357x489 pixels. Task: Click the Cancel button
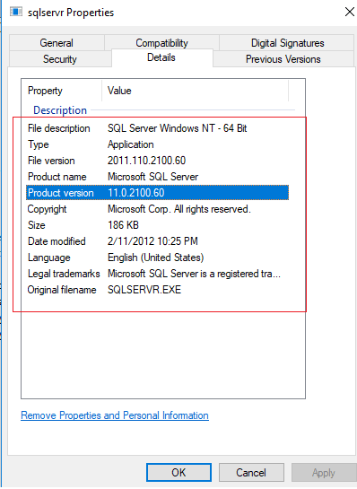[x=251, y=472]
